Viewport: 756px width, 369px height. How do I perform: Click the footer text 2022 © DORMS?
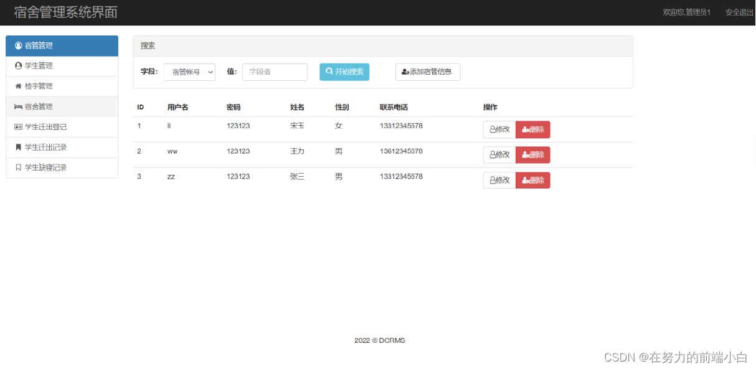coord(380,340)
